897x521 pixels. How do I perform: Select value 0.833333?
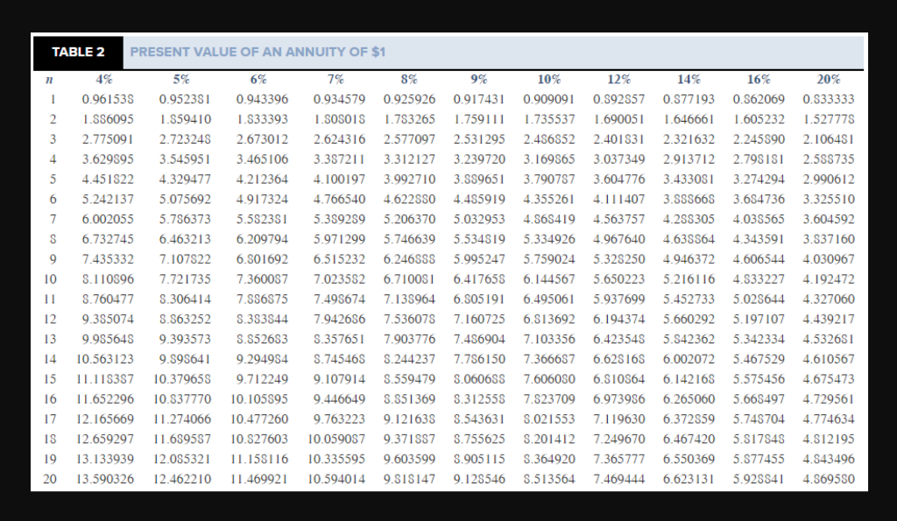(829, 100)
